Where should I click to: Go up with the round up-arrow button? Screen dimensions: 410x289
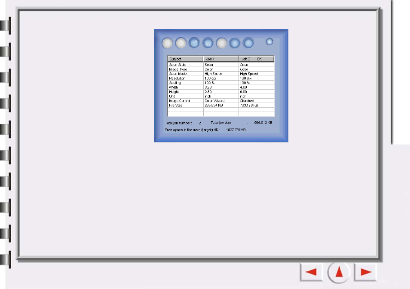pos(339,272)
